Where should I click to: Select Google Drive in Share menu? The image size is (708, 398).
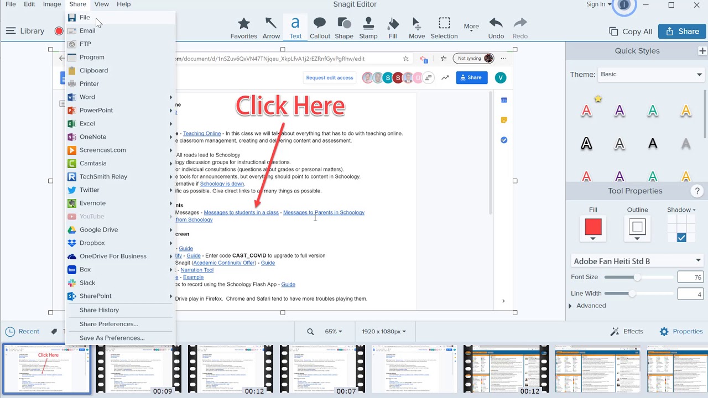click(x=121, y=230)
